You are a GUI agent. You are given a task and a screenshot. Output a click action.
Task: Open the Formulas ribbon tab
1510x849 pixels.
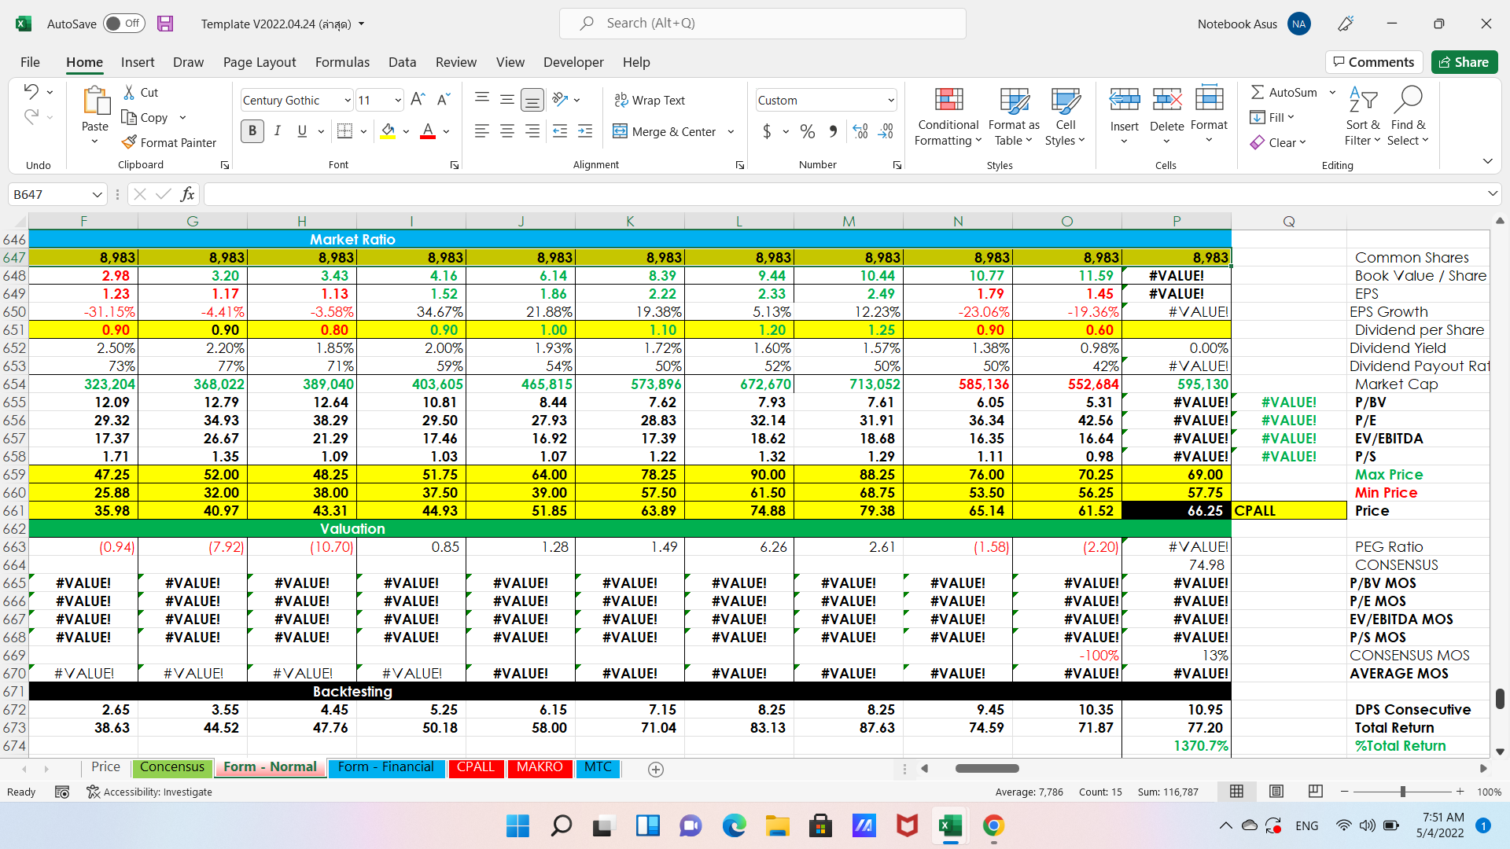[x=342, y=62]
